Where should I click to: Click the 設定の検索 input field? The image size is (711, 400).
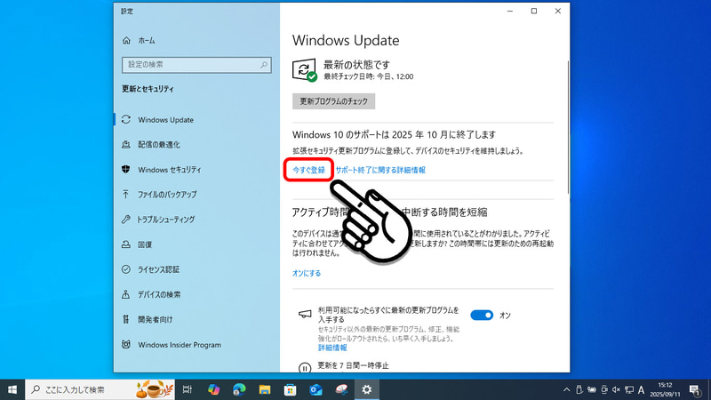(196, 65)
